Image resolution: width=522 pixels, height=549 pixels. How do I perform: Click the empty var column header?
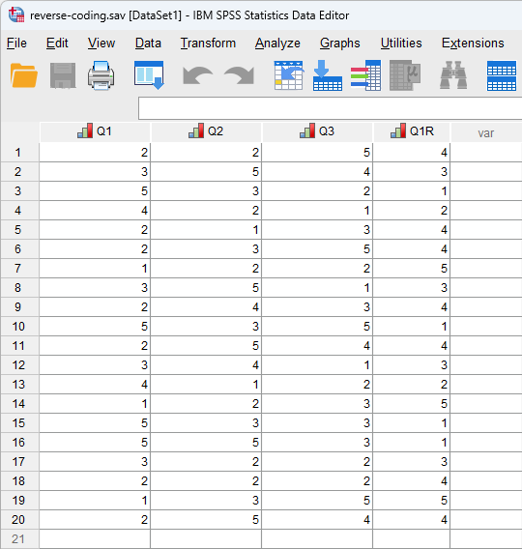coord(486,132)
